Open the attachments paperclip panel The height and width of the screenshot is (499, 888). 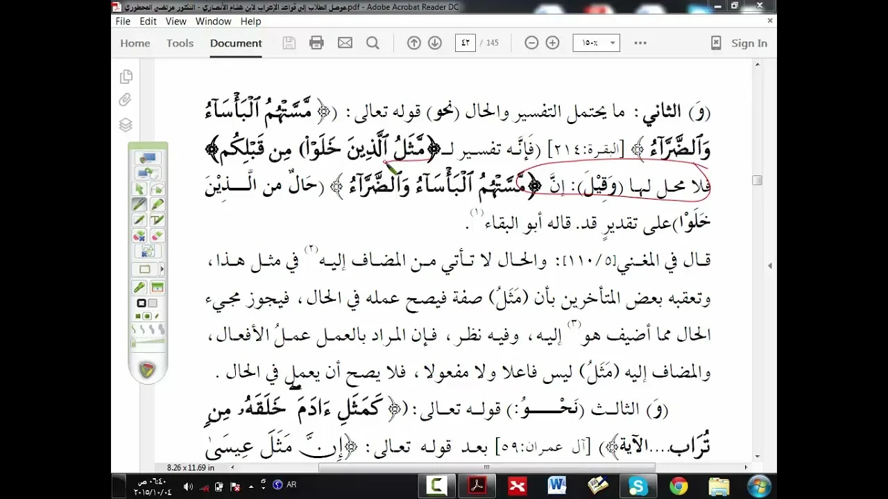pyautogui.click(x=126, y=100)
